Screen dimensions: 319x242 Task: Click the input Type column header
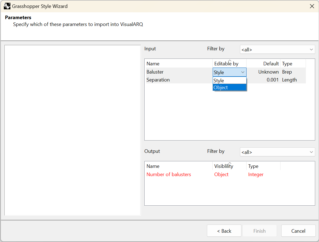[x=293, y=64]
